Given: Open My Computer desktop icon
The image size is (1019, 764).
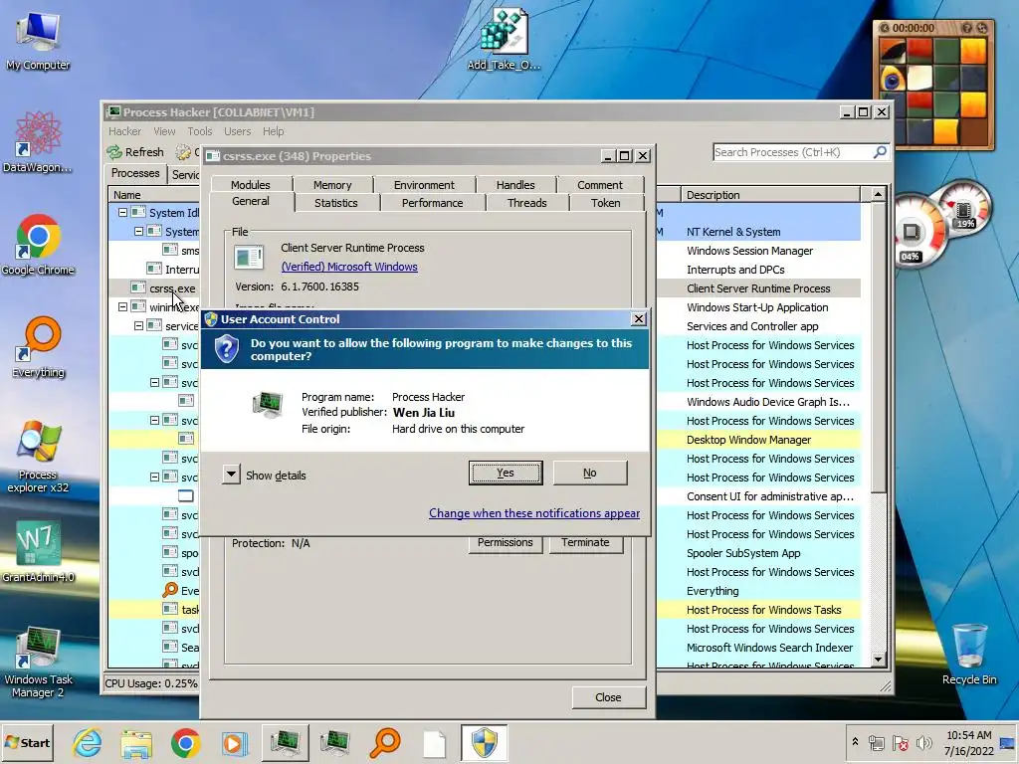Looking at the screenshot, I should [38, 40].
